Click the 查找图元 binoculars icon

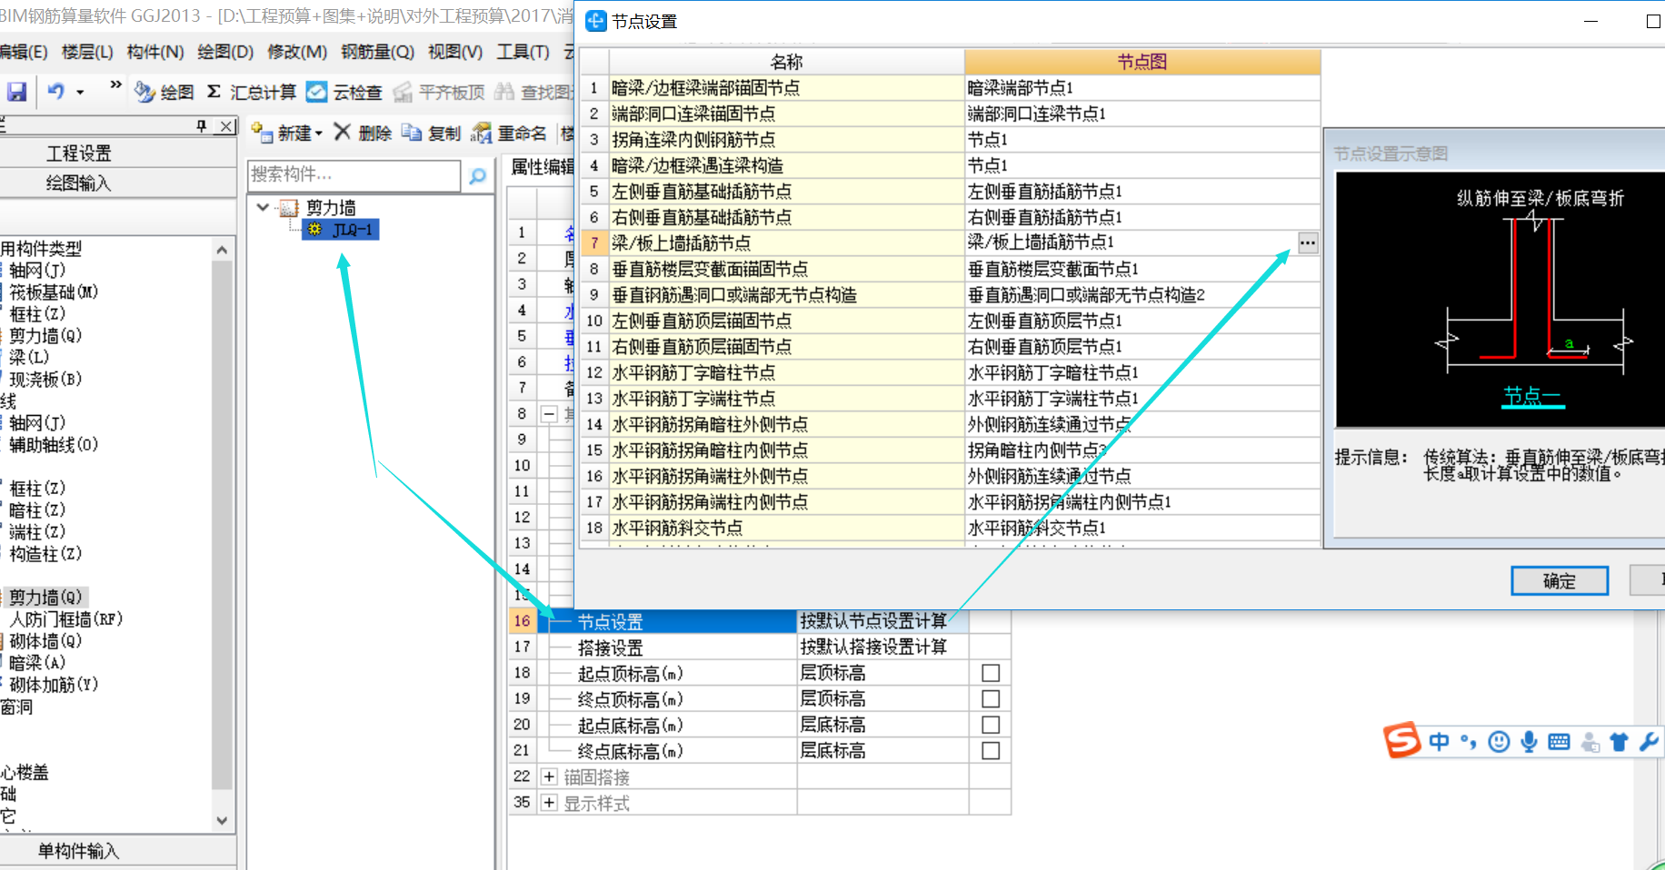click(504, 92)
